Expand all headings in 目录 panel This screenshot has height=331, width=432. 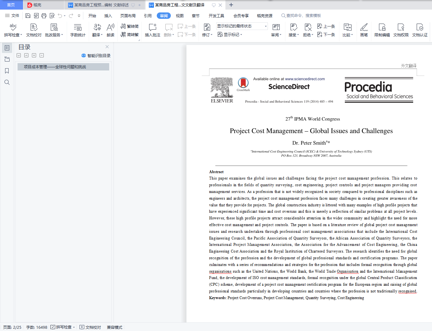click(x=19, y=55)
